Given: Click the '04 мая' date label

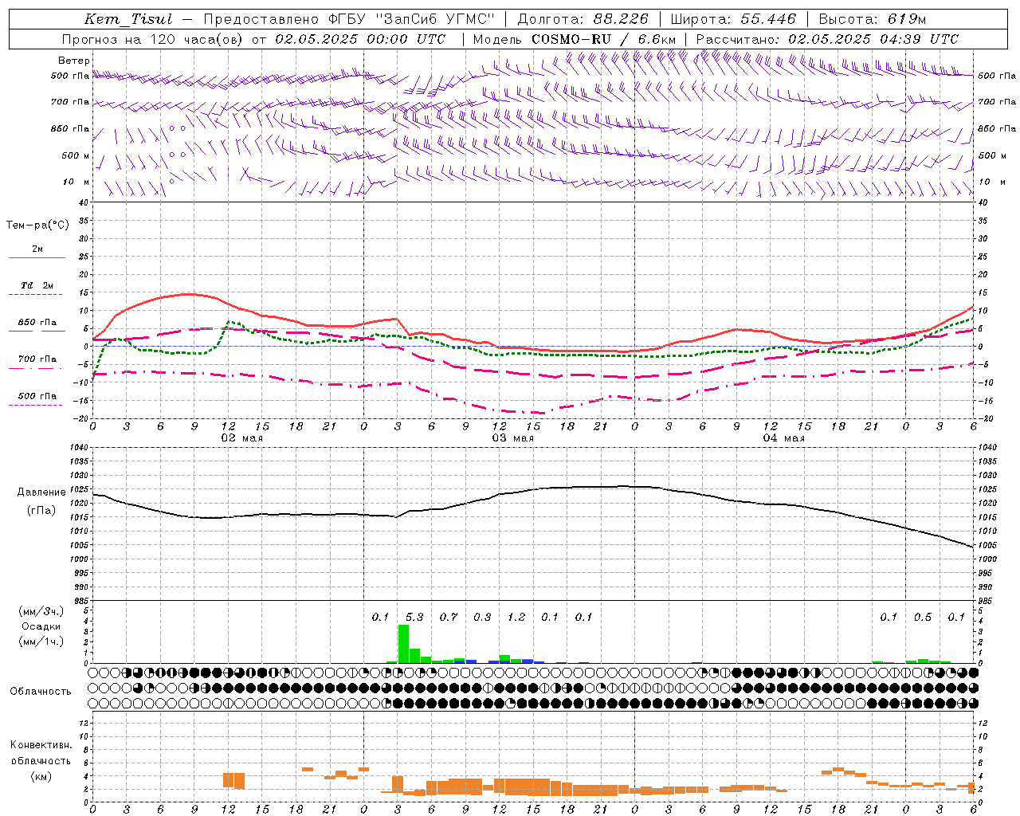Looking at the screenshot, I should pyautogui.click(x=783, y=438).
